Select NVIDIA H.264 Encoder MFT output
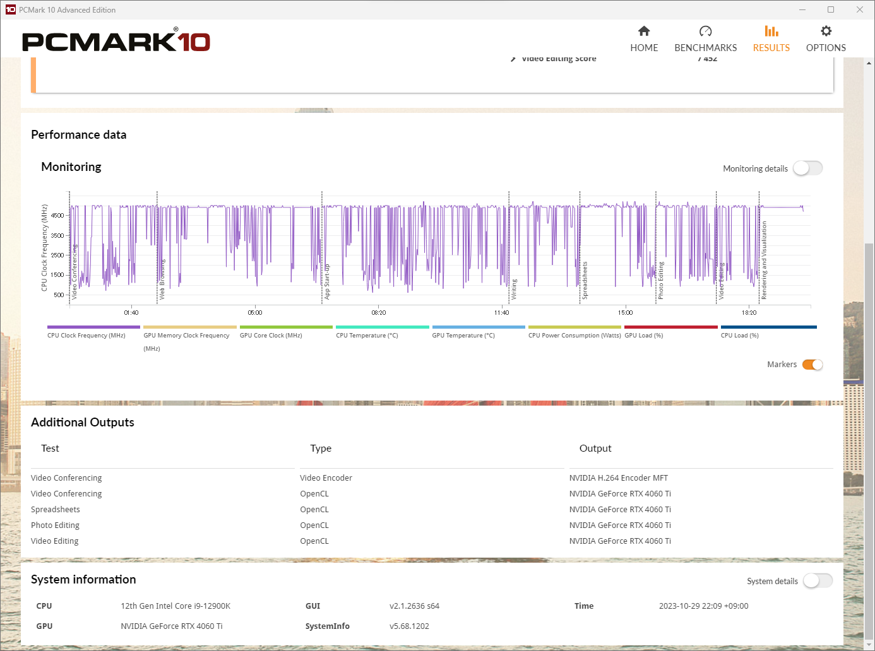Viewport: 875px width, 651px height. pos(619,478)
